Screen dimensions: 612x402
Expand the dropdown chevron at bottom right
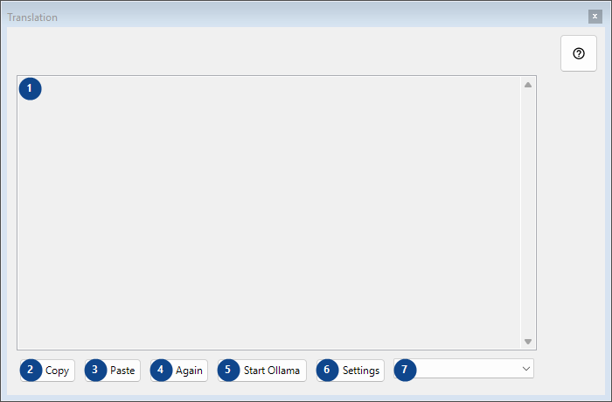pyautogui.click(x=525, y=369)
